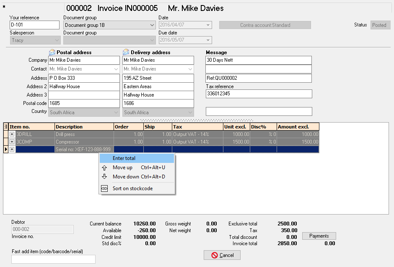This screenshot has width=394, height=267.
Task: Click the red Cancel icon
Action: point(215,255)
